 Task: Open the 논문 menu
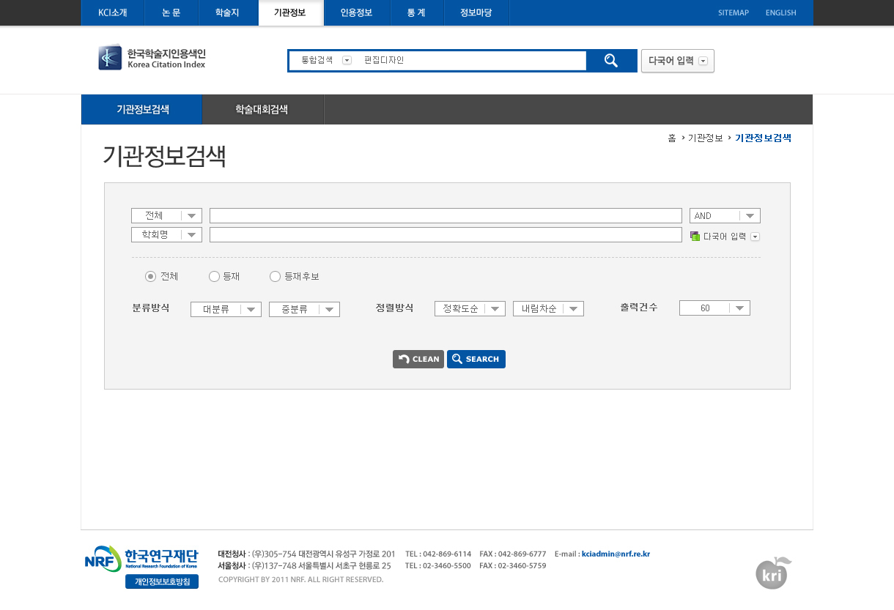[171, 12]
